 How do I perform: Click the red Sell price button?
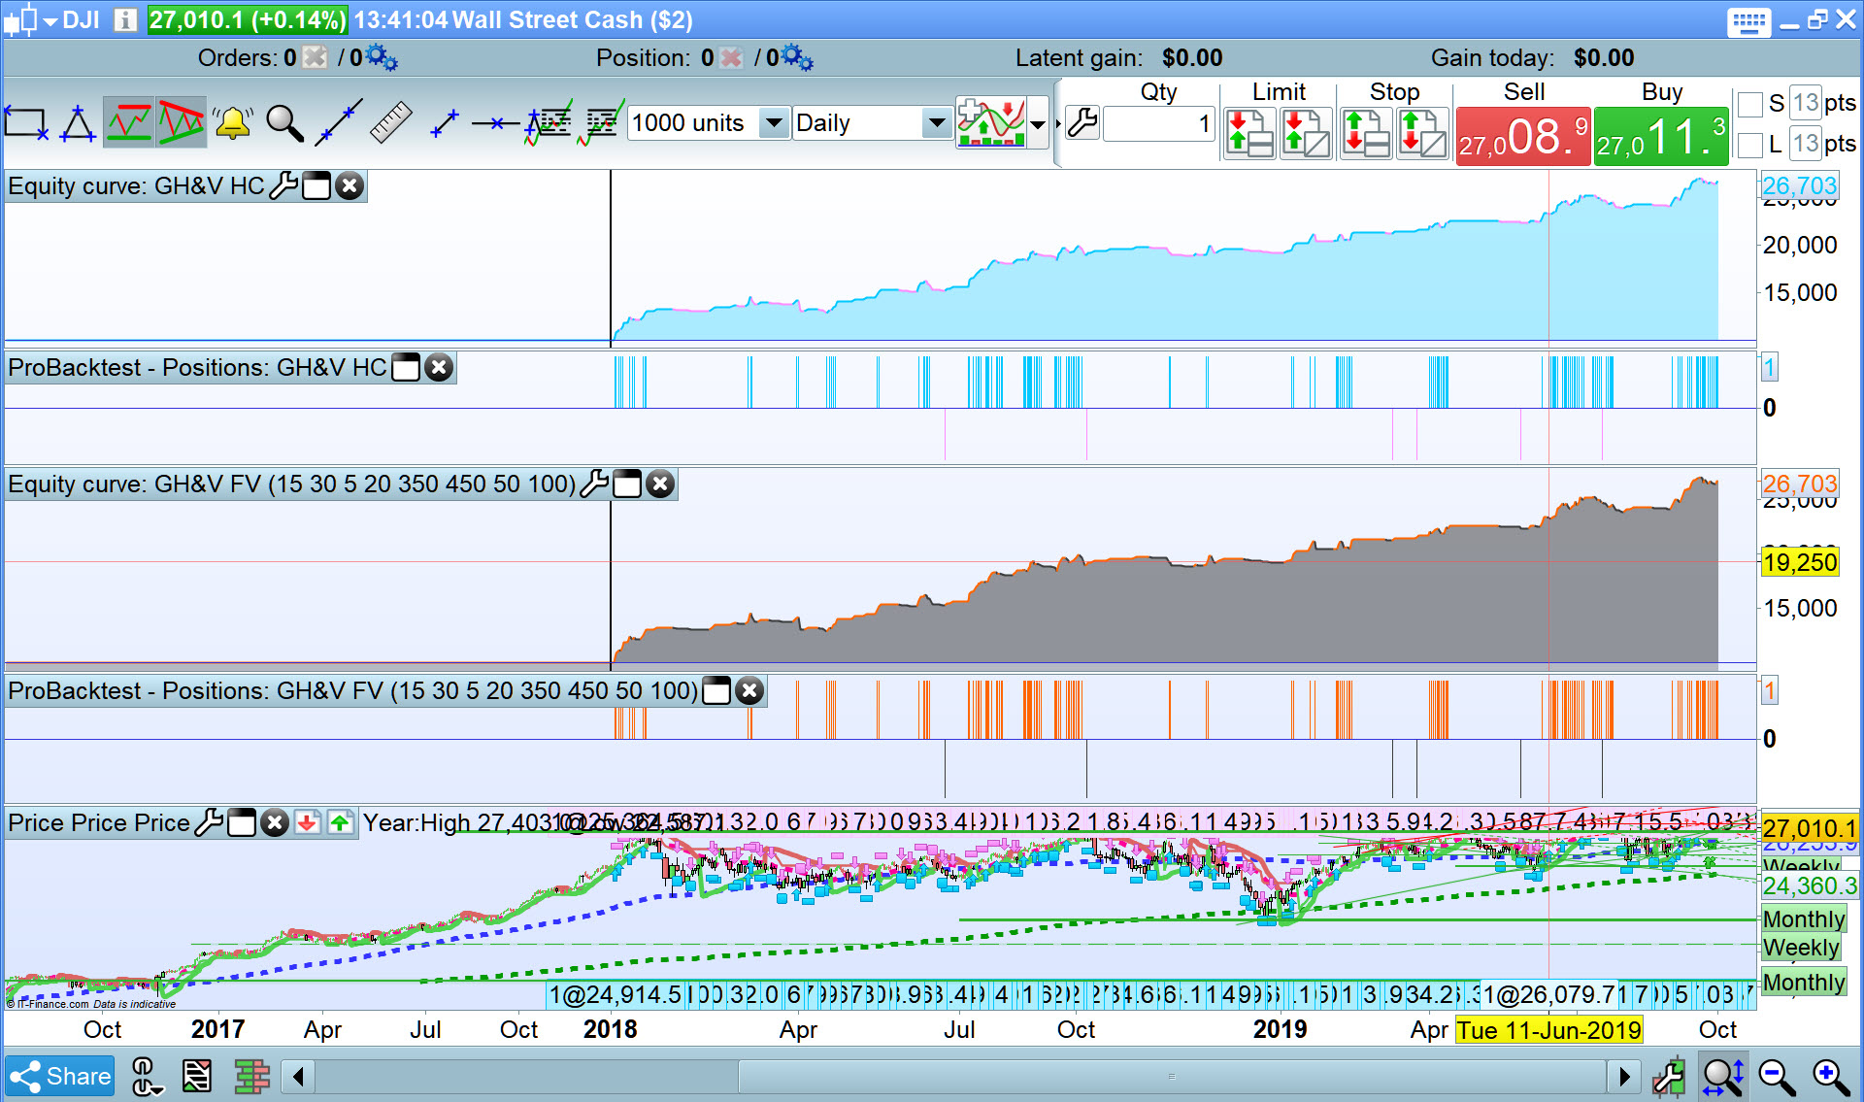pyautogui.click(x=1522, y=137)
